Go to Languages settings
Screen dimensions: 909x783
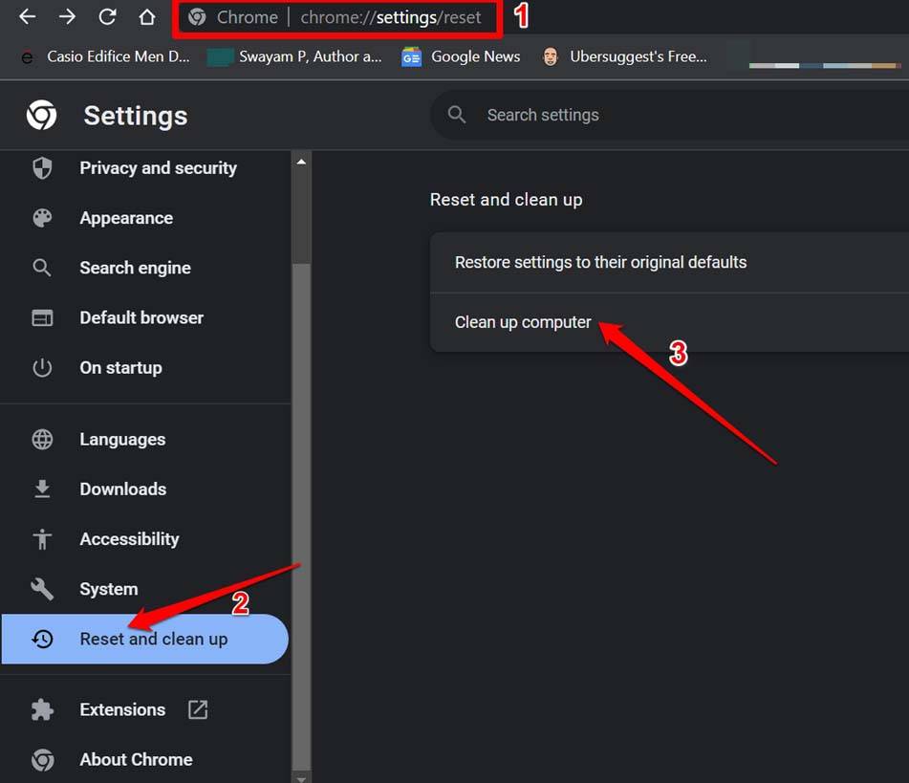[x=122, y=439]
